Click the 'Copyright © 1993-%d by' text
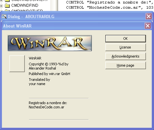Image resolution: width=154 pixels, height=130 pixels. (49, 64)
